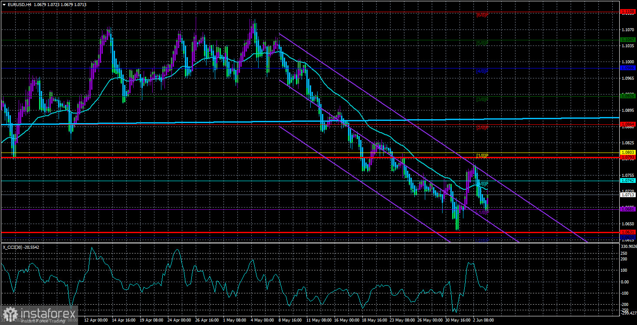
Task: Click the blue 1.0986 price tag
Action: [628, 68]
